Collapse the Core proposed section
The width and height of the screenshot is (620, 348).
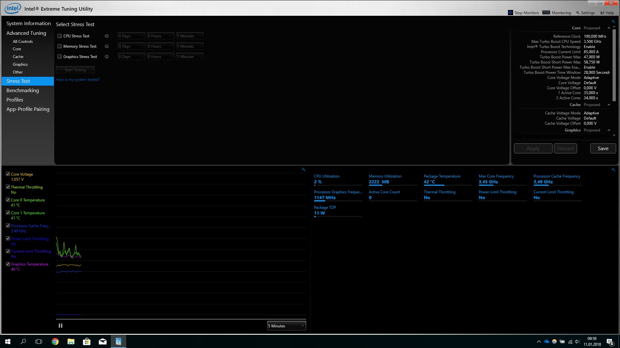609,28
